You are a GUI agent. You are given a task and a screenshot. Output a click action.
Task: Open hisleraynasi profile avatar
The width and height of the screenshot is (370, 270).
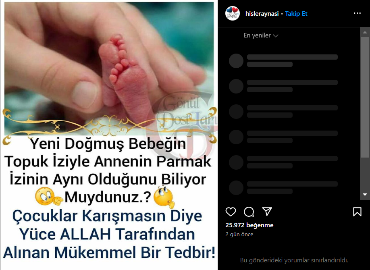[x=233, y=13]
